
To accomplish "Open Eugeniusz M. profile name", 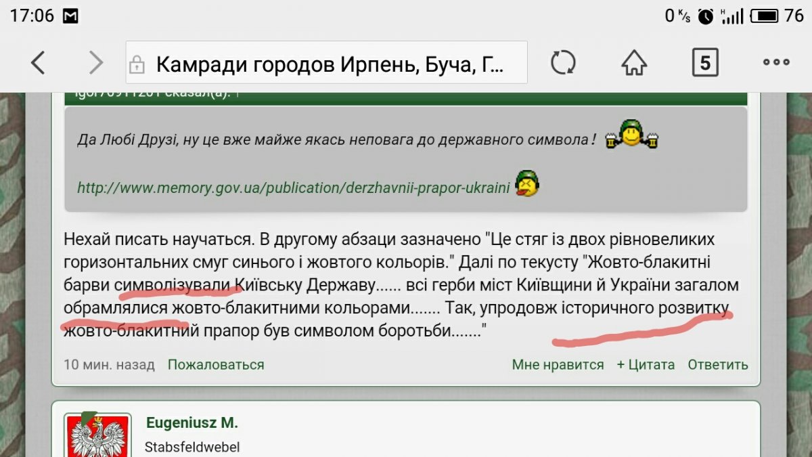I will pos(192,423).
